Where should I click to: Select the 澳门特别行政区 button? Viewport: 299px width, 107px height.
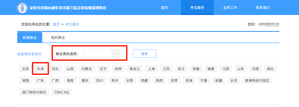(x=34, y=92)
